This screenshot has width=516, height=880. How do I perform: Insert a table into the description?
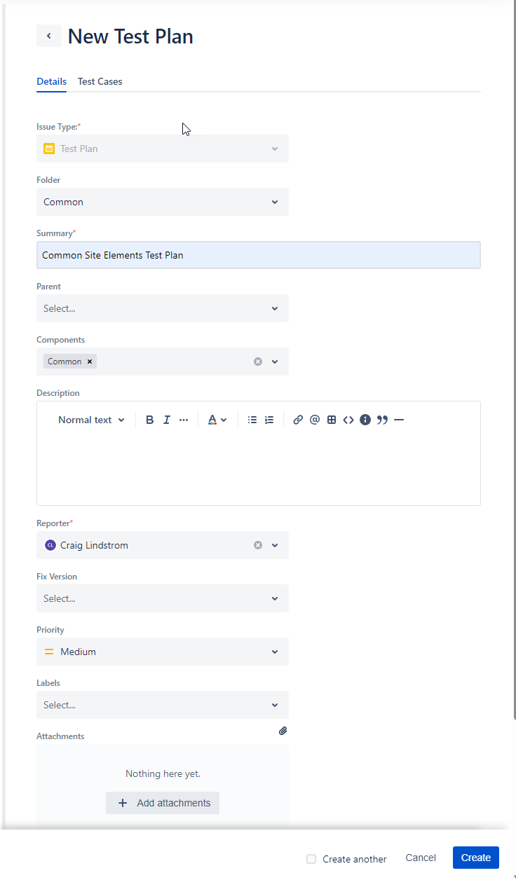click(331, 419)
